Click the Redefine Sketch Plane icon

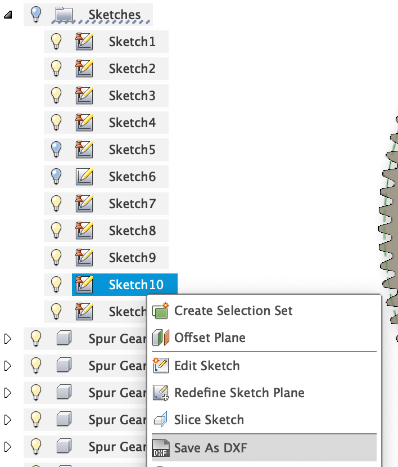[x=161, y=393]
